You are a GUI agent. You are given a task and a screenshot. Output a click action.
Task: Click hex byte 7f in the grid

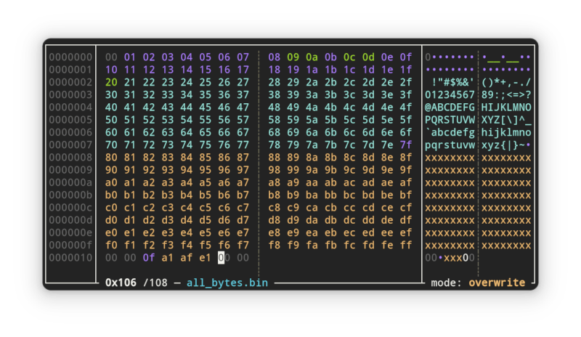click(405, 145)
